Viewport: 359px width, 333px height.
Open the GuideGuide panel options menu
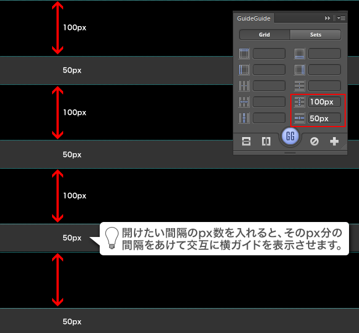[340, 18]
